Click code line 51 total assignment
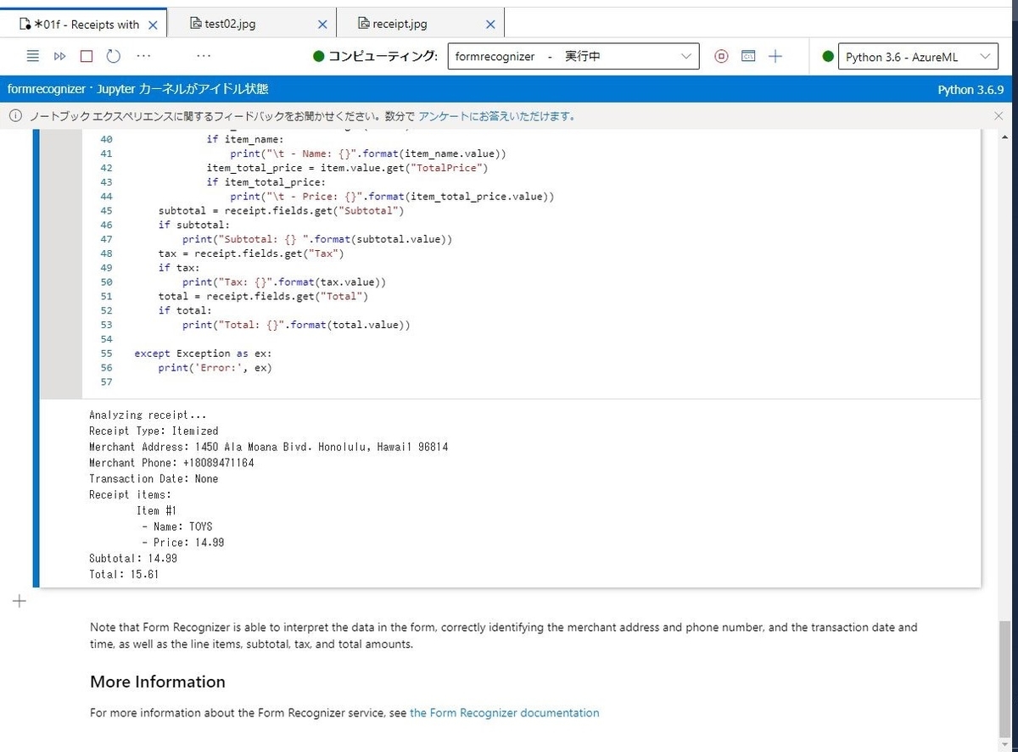 263,296
